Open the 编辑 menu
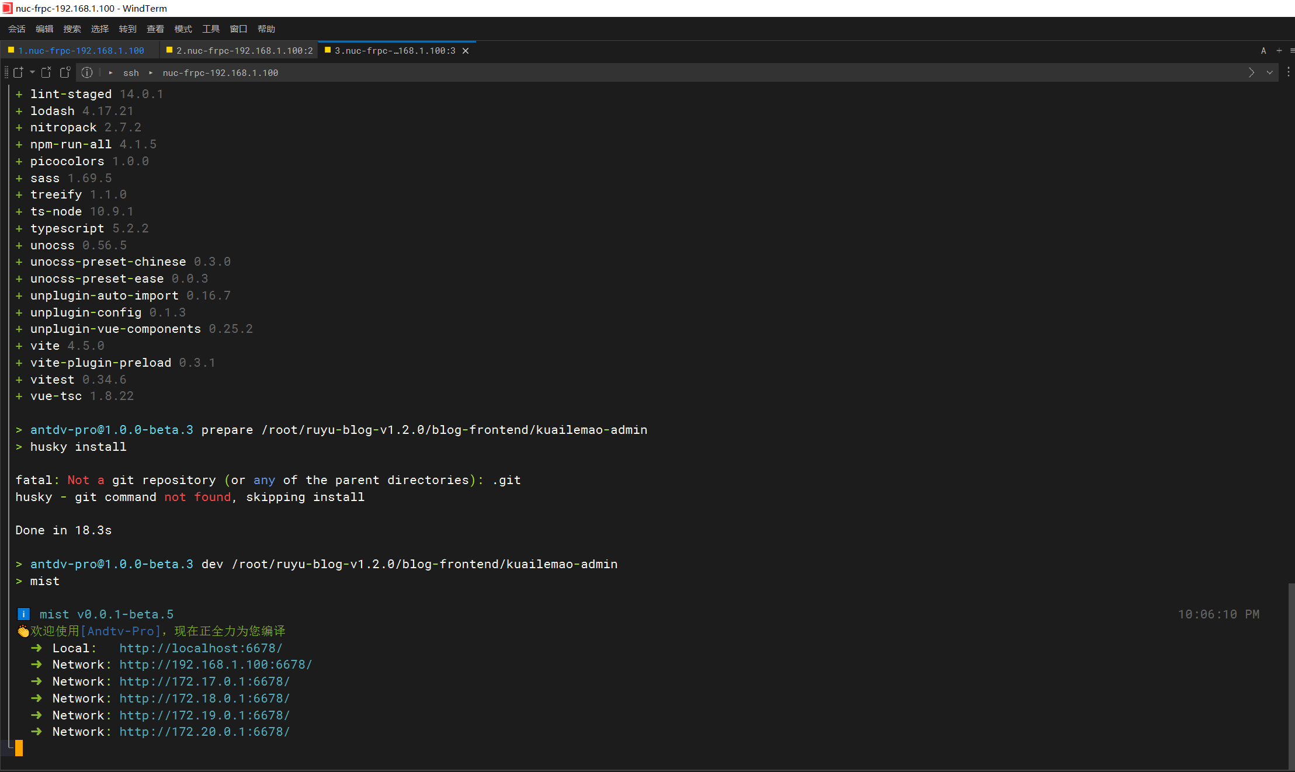The width and height of the screenshot is (1295, 772). click(x=44, y=29)
